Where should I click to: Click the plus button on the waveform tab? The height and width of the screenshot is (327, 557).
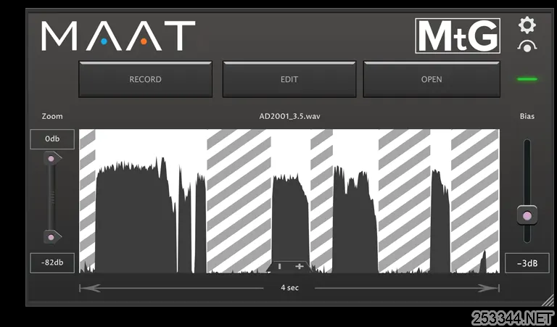(x=300, y=266)
